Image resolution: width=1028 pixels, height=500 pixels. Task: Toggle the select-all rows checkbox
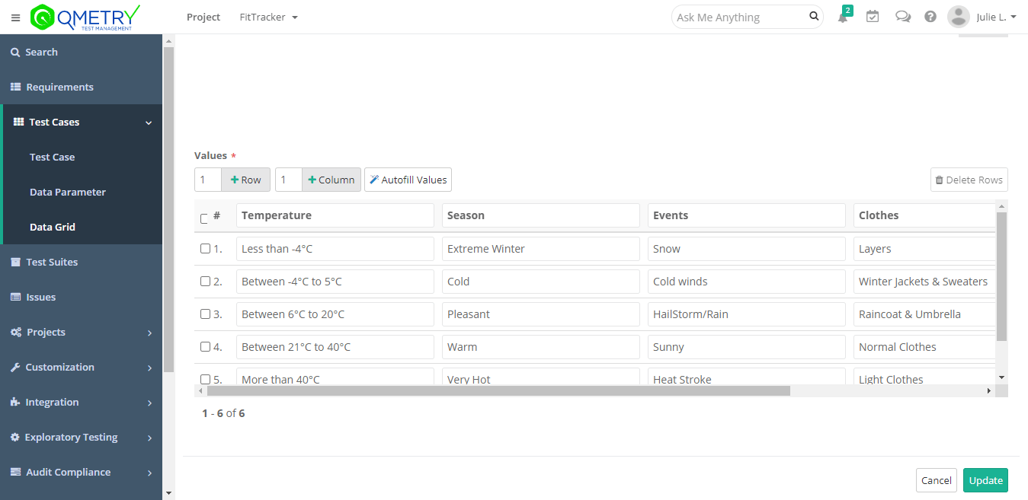tap(204, 218)
